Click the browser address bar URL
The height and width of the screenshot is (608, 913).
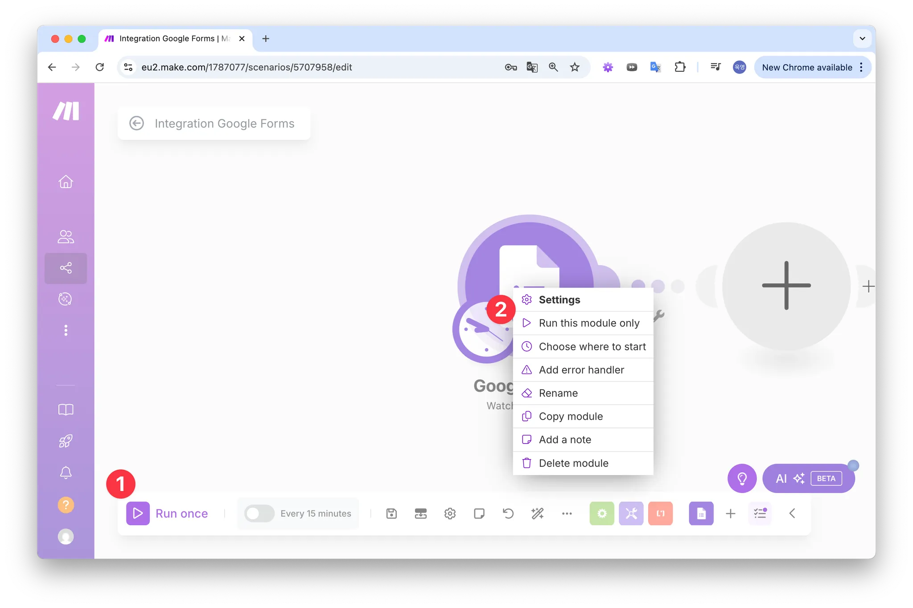pos(247,67)
